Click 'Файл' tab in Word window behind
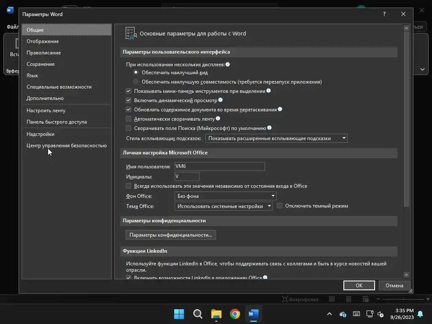Screen dimensions: 432x324 click(12, 27)
